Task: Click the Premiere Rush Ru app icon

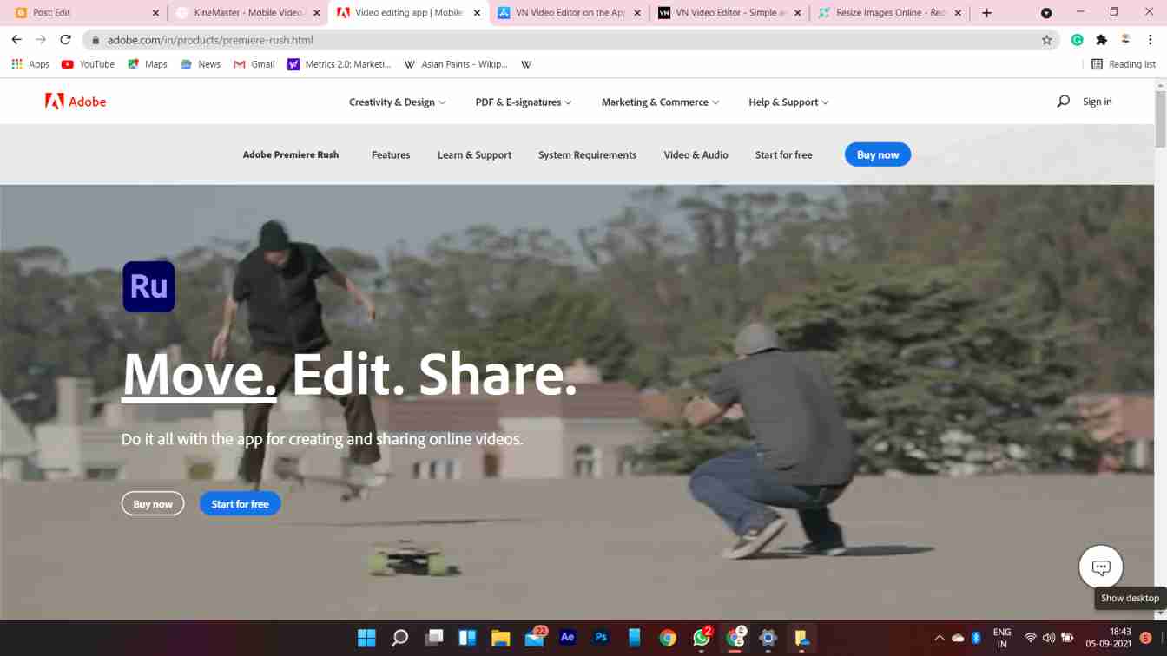Action: [148, 286]
